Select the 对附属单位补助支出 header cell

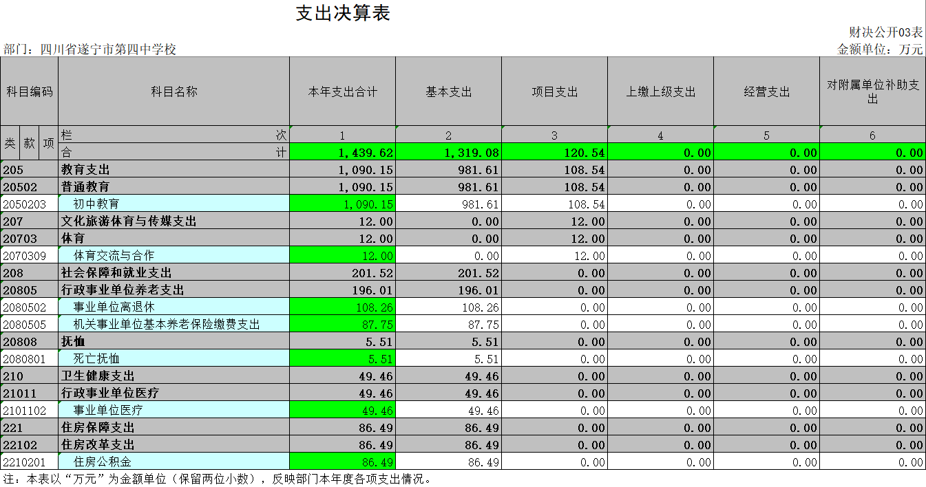[x=872, y=91]
